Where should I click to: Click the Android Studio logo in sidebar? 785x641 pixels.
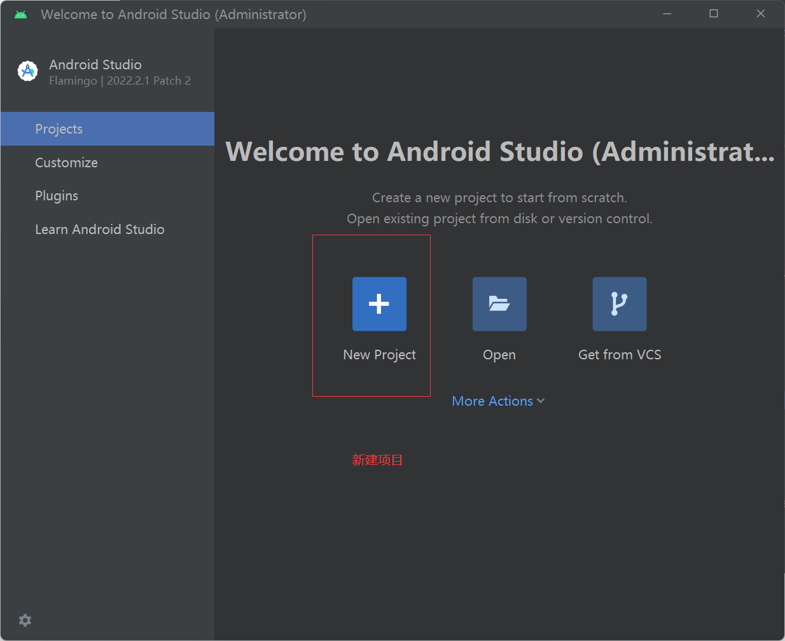coord(28,71)
